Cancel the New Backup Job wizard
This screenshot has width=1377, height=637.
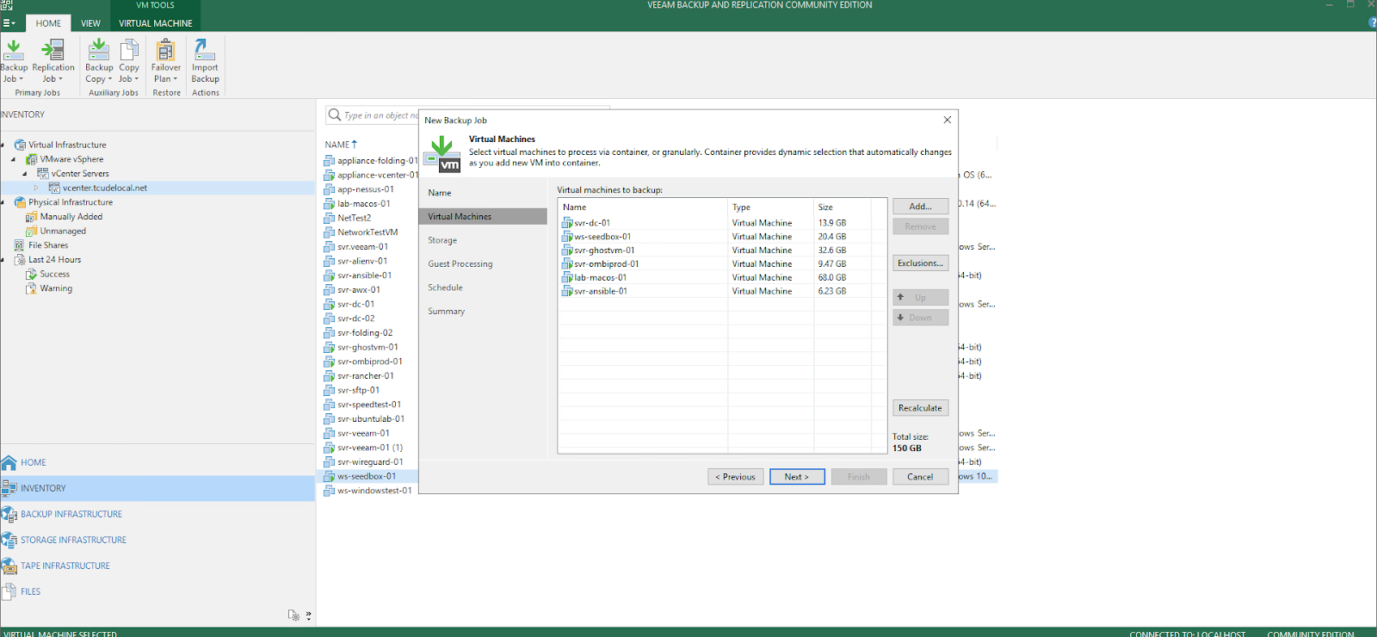click(x=920, y=477)
